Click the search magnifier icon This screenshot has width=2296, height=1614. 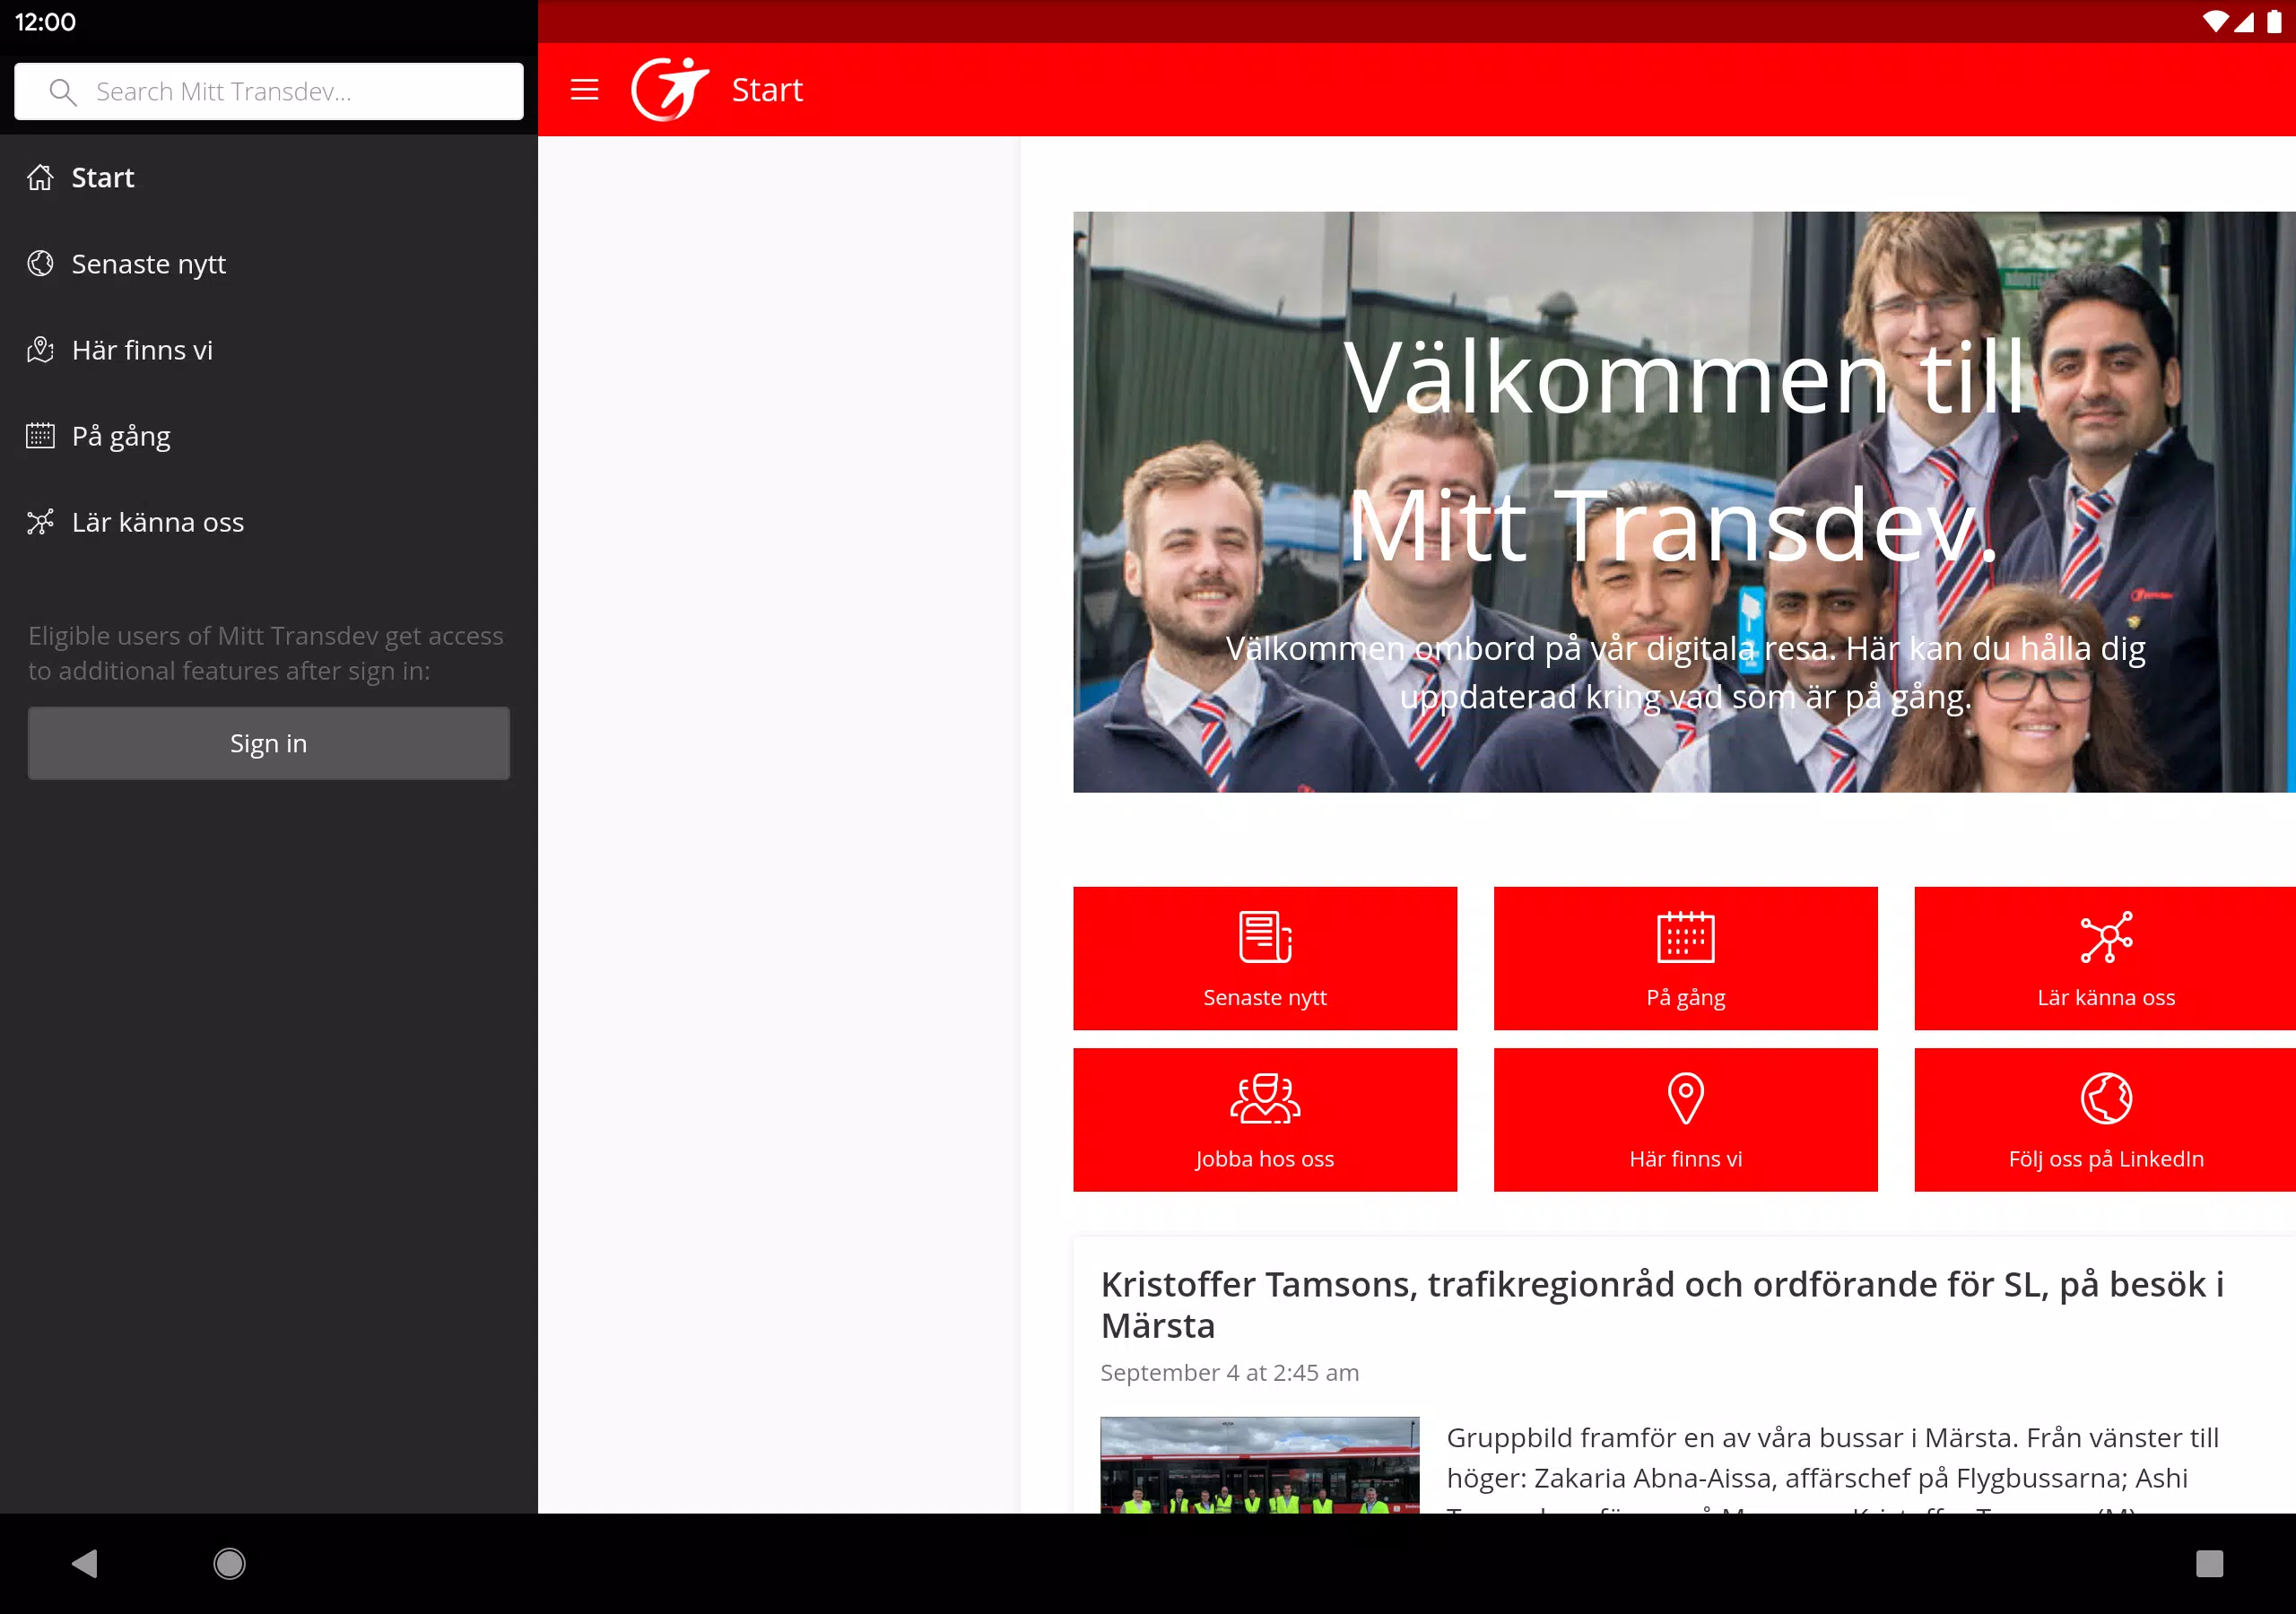point(63,92)
